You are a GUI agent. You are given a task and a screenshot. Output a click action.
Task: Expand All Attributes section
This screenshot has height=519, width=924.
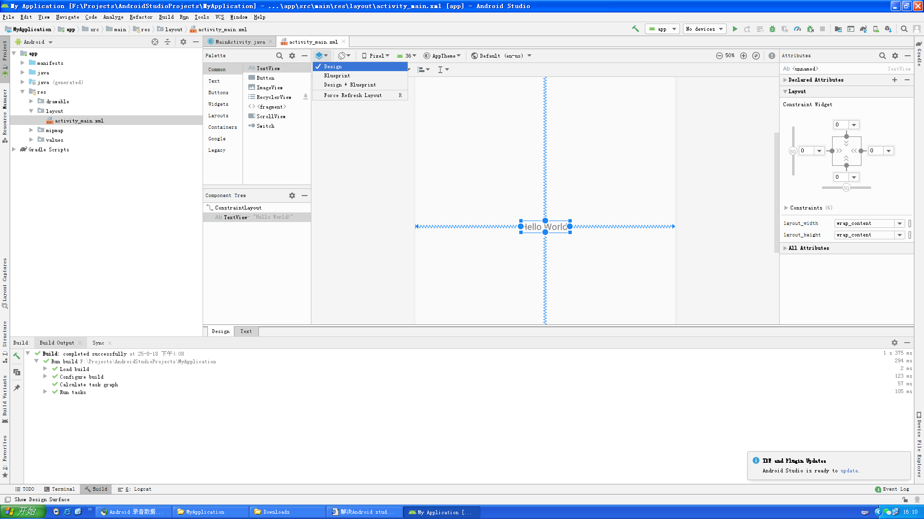[x=785, y=248]
